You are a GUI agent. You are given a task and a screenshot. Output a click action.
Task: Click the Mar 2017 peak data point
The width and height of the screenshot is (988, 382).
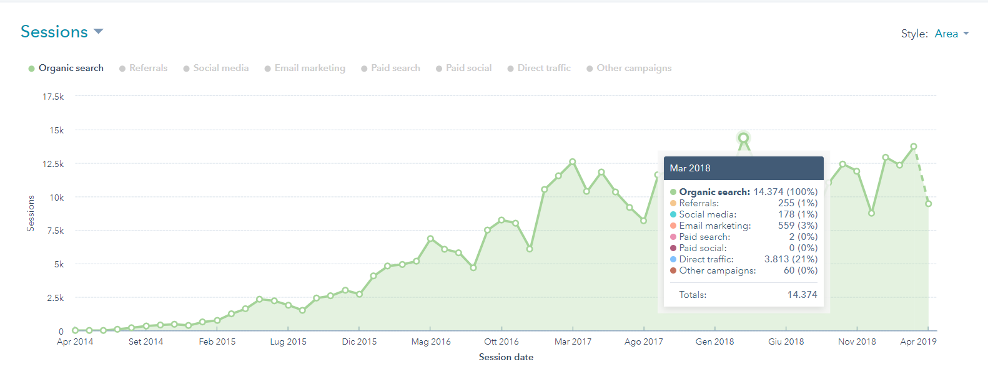click(573, 162)
